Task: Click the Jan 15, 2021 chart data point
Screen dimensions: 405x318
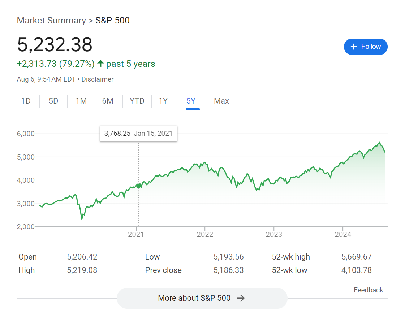Action: click(x=139, y=186)
